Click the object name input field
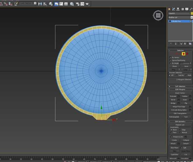The image size is (193, 162). click(x=179, y=14)
